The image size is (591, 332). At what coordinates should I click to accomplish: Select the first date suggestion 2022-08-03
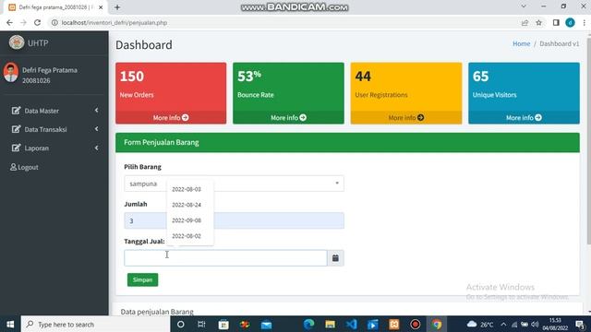click(x=187, y=189)
